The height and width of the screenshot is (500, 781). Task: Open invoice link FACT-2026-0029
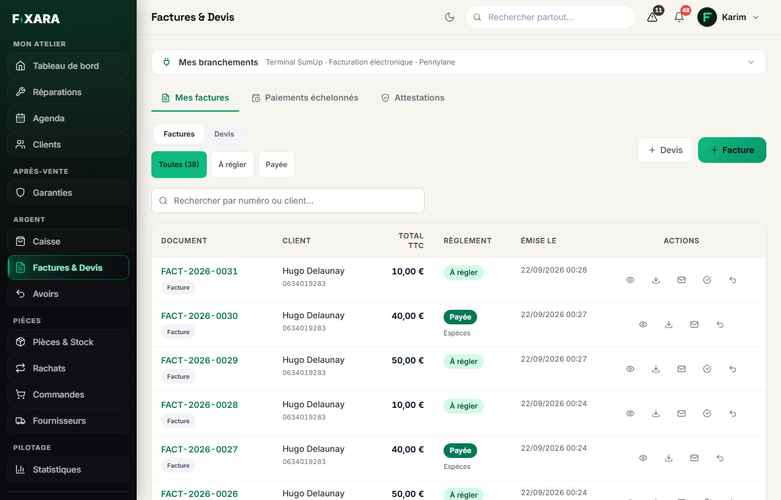point(200,360)
